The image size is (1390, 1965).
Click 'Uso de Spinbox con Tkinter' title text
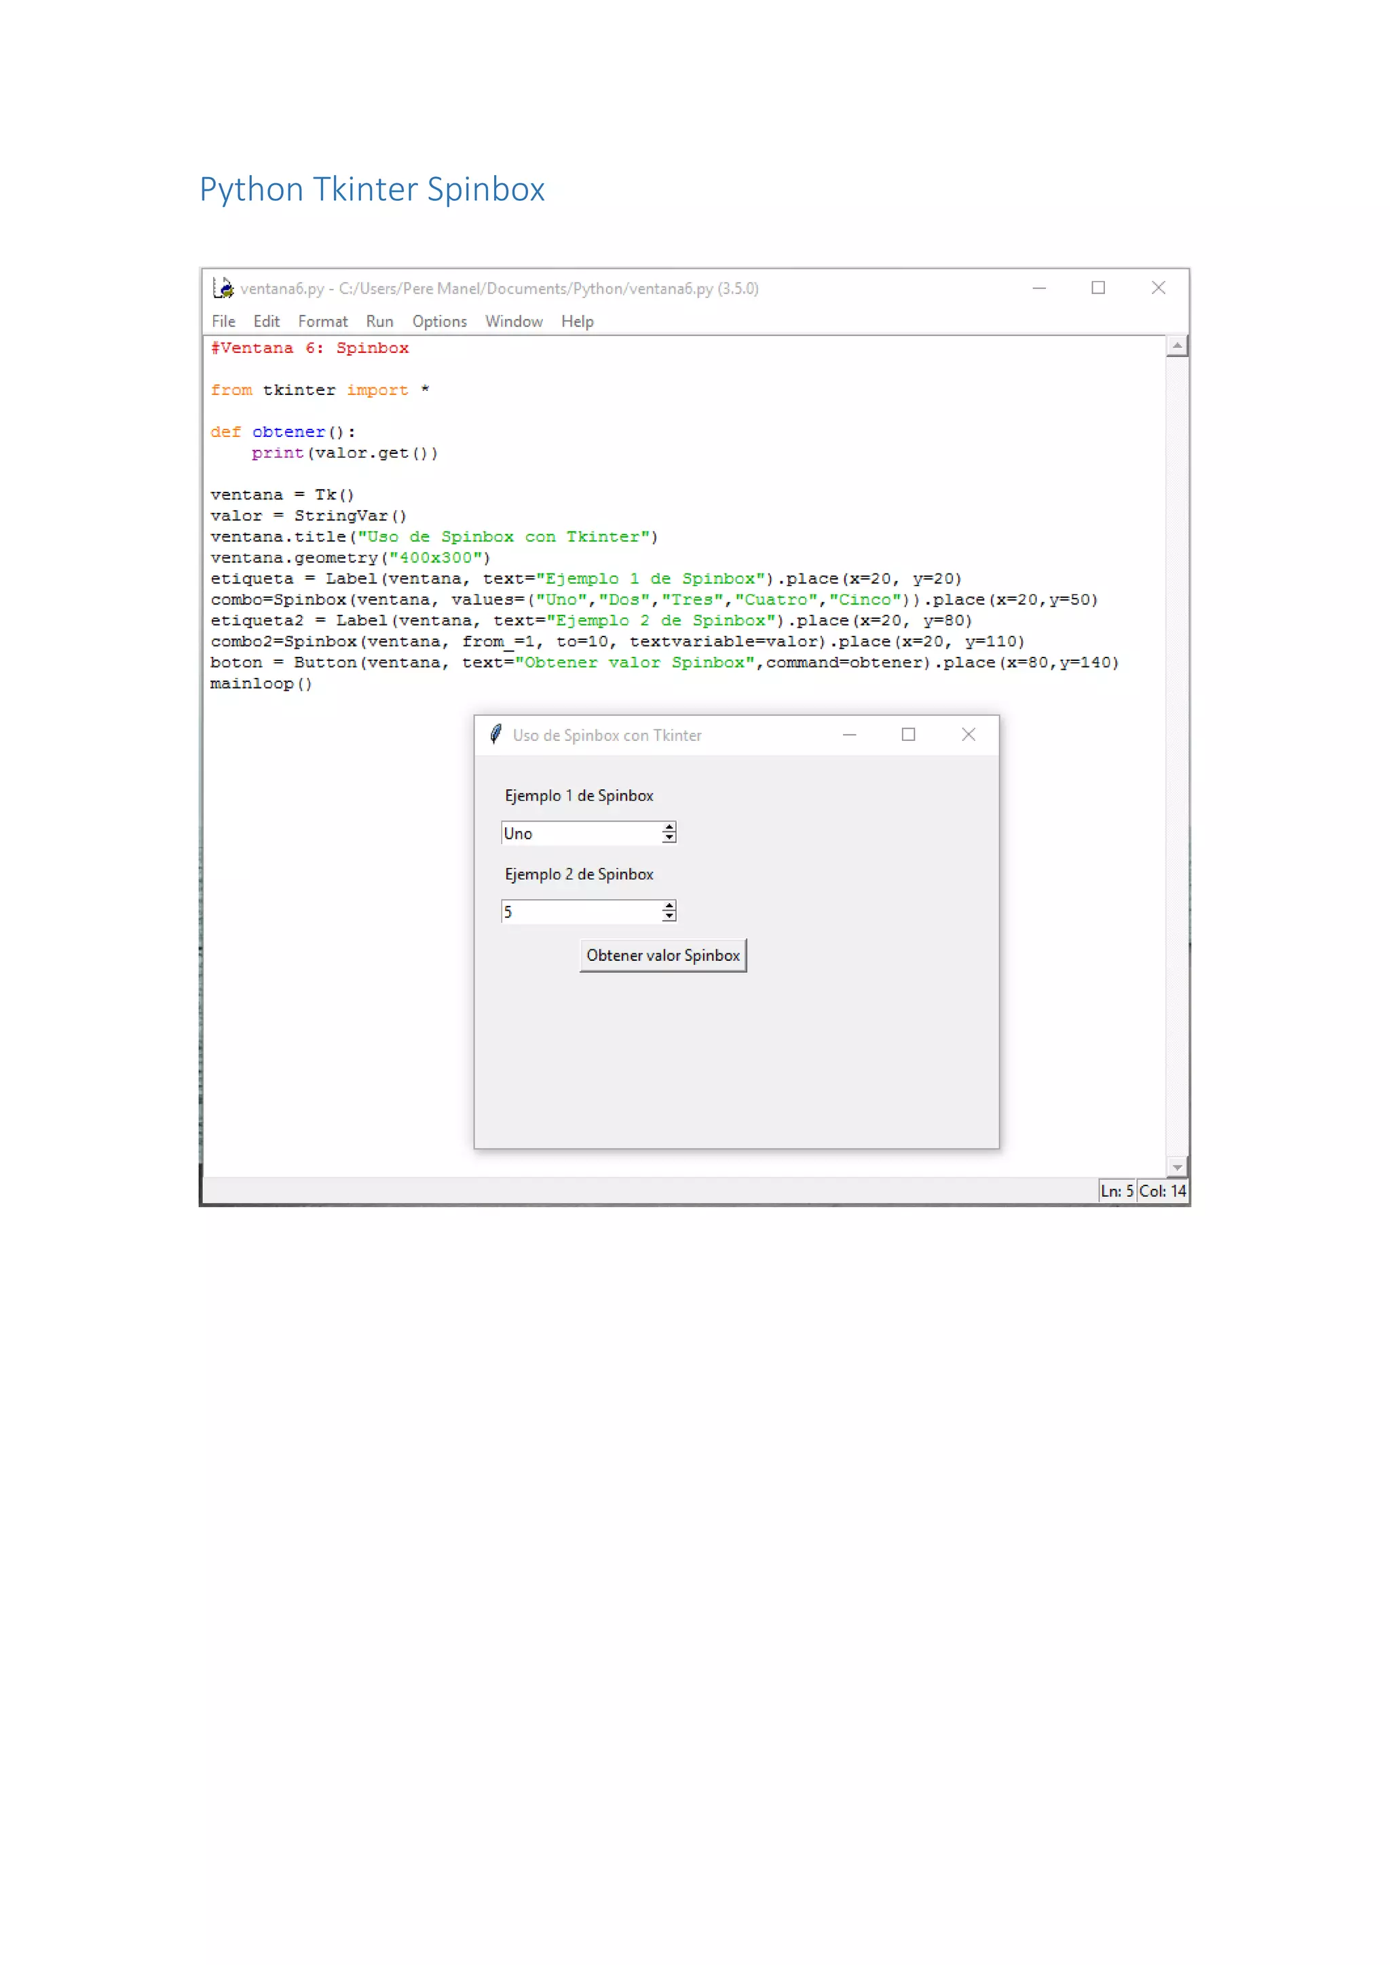tap(607, 735)
